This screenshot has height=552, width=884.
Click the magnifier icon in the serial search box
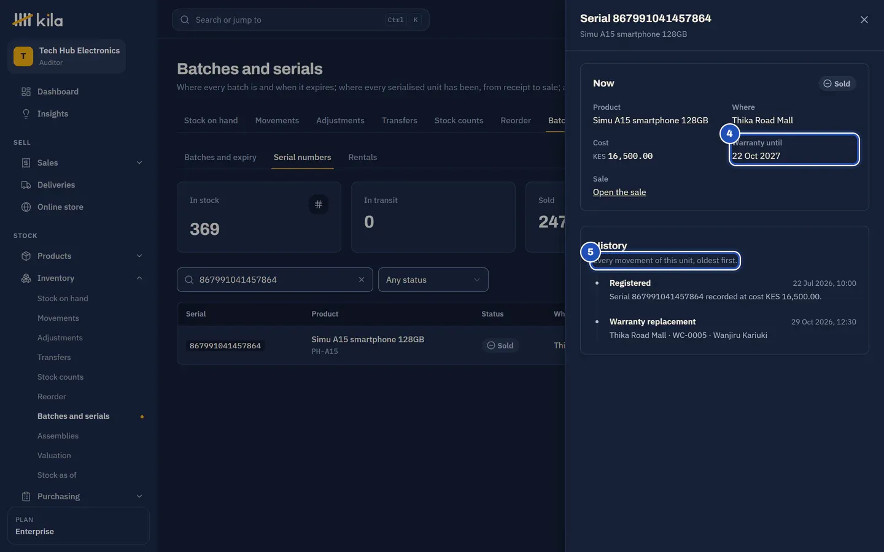click(189, 280)
